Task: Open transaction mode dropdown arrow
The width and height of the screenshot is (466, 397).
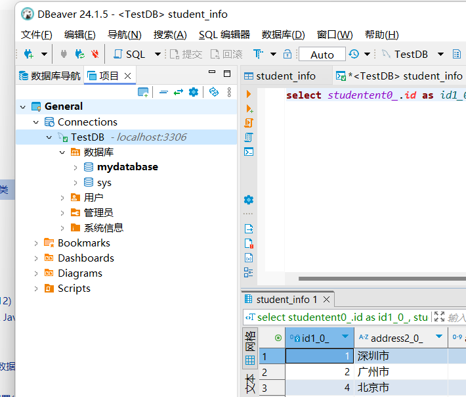Action: pos(273,54)
